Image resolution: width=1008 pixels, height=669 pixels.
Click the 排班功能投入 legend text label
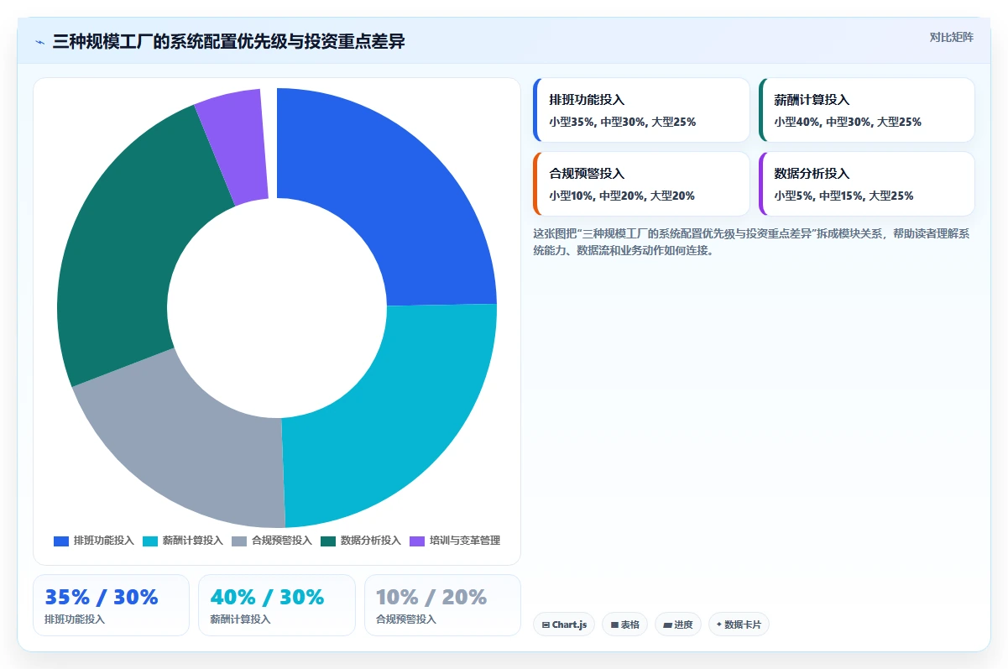coord(104,541)
